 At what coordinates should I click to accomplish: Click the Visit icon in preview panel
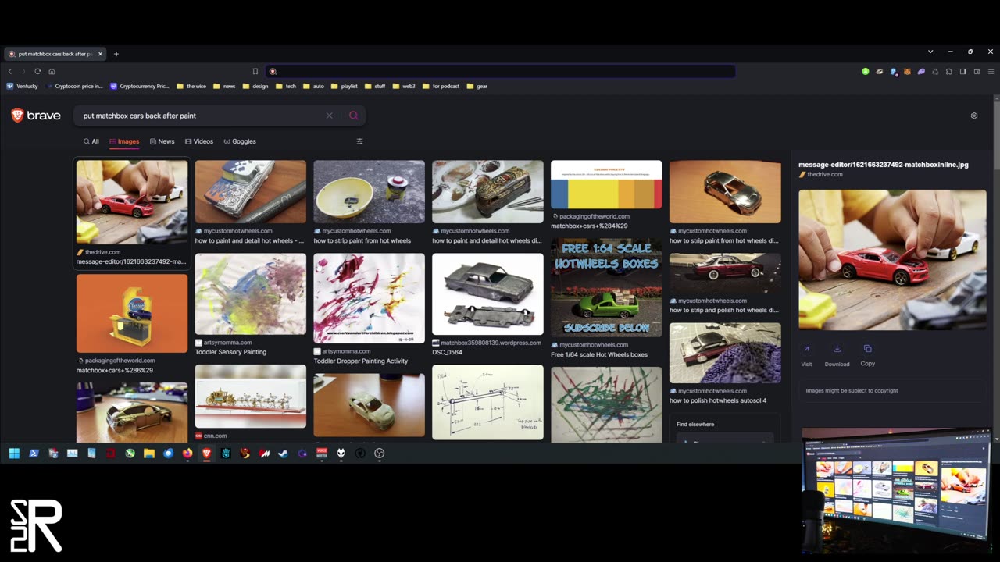pos(806,349)
